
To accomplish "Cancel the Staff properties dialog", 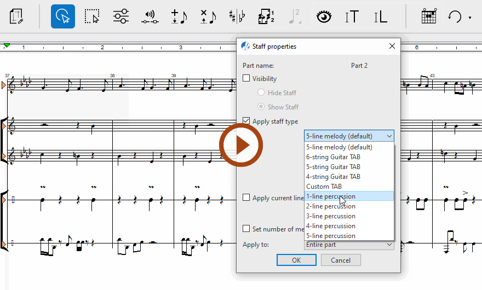I will pos(341,260).
